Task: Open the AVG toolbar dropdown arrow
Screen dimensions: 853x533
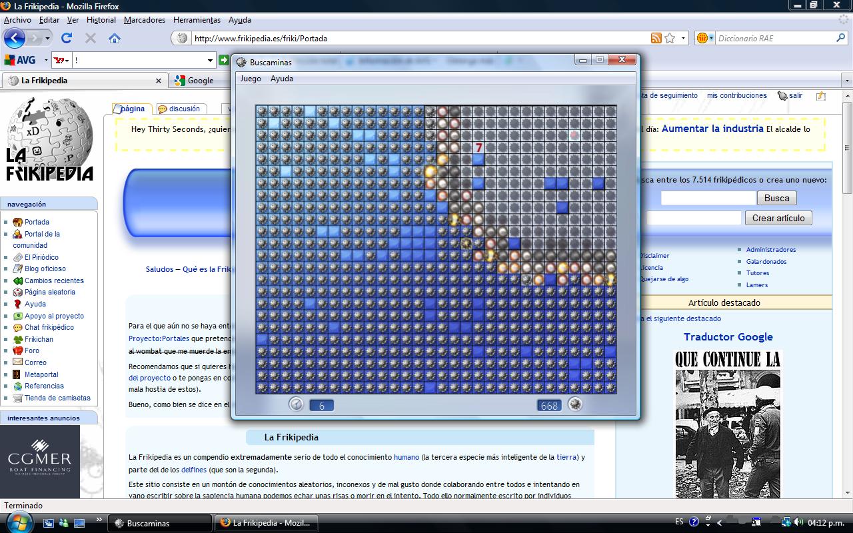Action: (46, 60)
